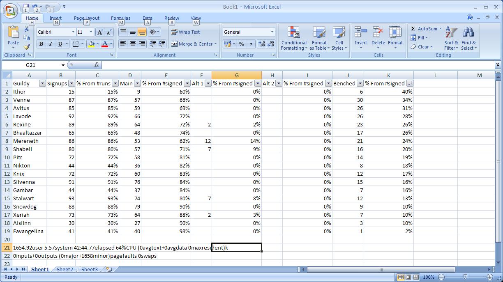Screen dimensions: 503x282
Task: Switch to Page Layout view button
Action: coord(408,277)
